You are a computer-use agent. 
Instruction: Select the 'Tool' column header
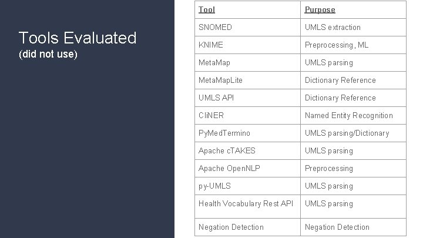click(x=207, y=9)
